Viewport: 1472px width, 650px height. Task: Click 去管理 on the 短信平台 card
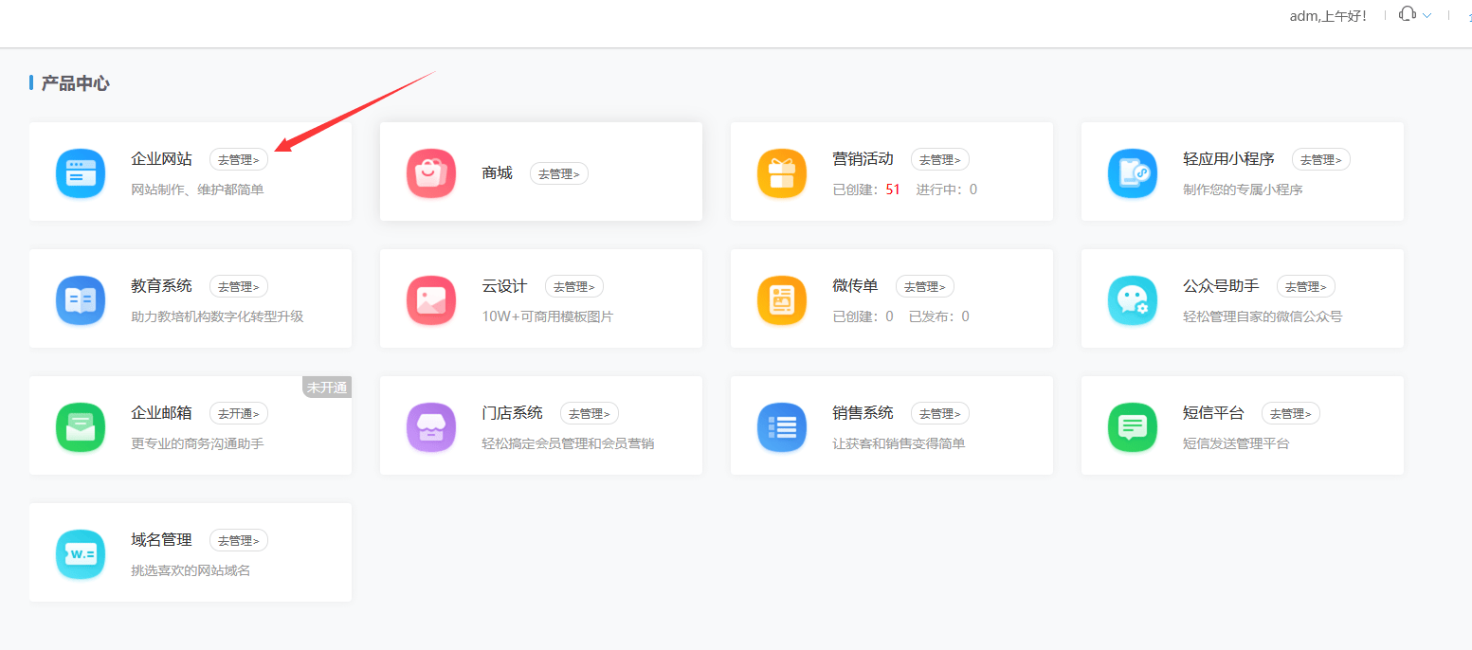point(1290,413)
